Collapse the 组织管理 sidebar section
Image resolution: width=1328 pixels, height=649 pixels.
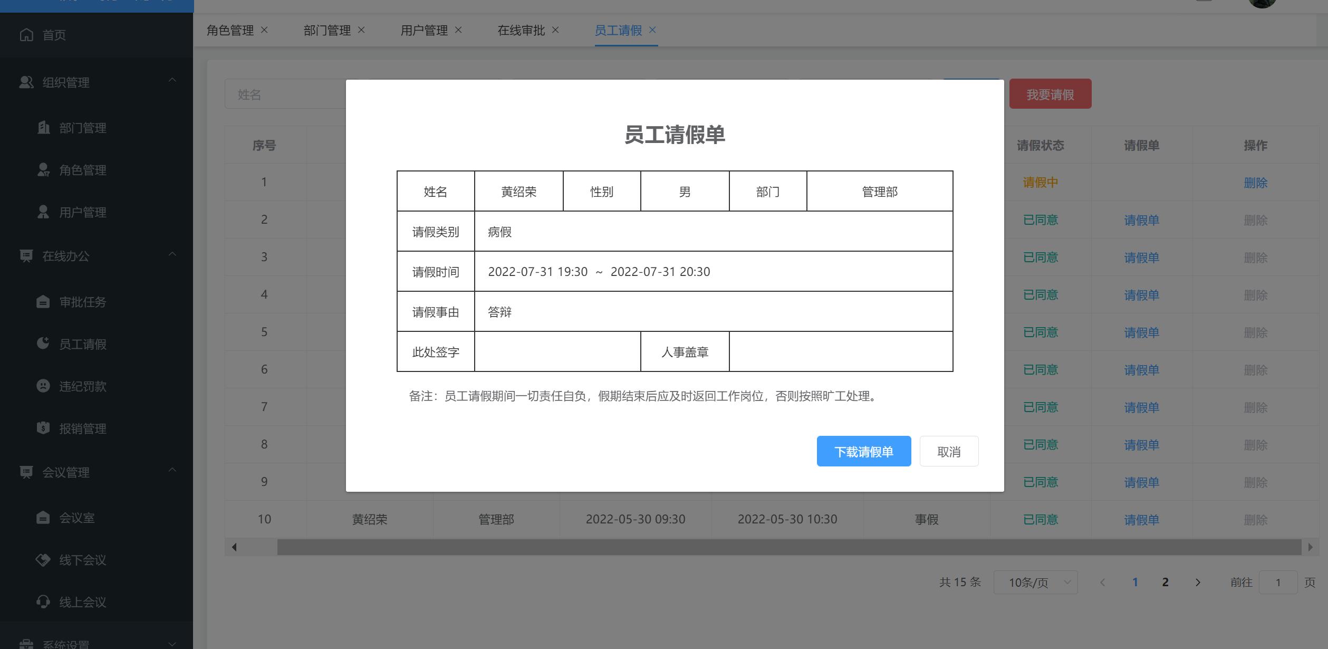(x=172, y=81)
